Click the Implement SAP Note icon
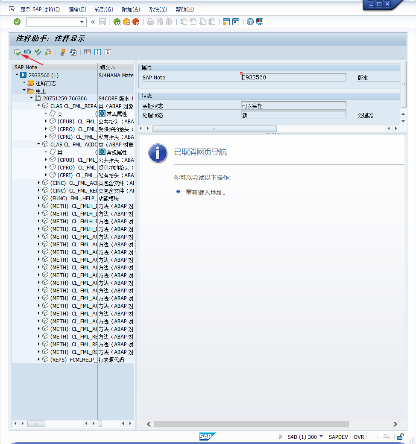 point(17,52)
